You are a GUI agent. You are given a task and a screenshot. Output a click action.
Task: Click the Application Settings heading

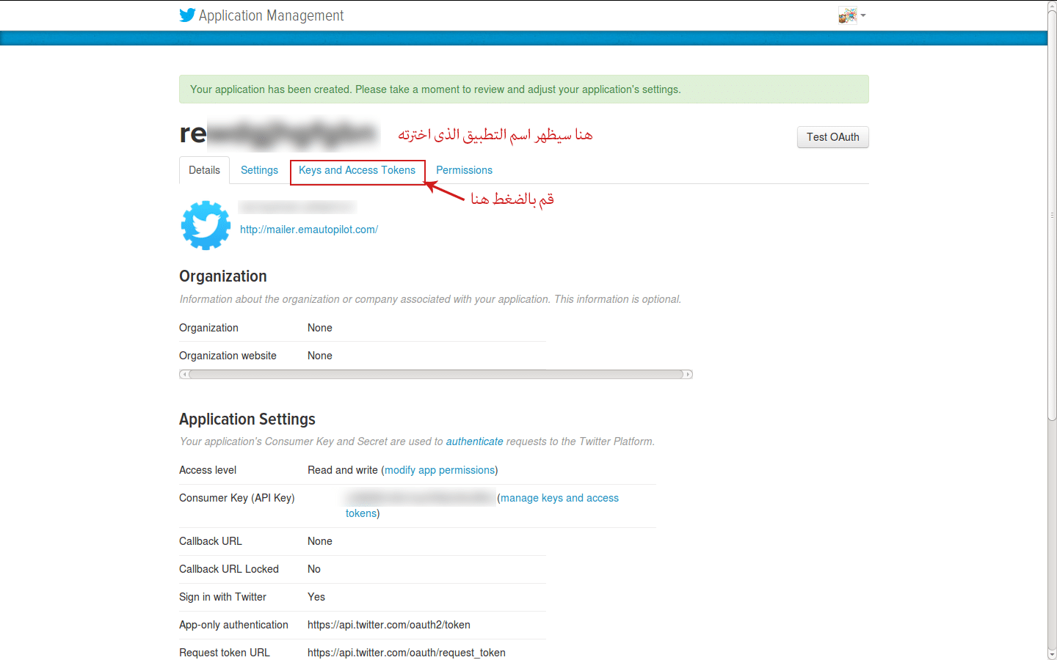click(247, 419)
